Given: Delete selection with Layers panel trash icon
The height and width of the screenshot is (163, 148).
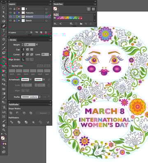Looking at the screenshot, I should [x=46, y=33].
